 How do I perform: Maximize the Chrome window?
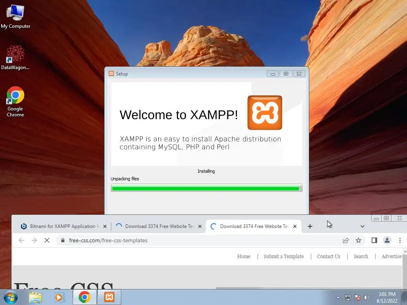(x=386, y=218)
